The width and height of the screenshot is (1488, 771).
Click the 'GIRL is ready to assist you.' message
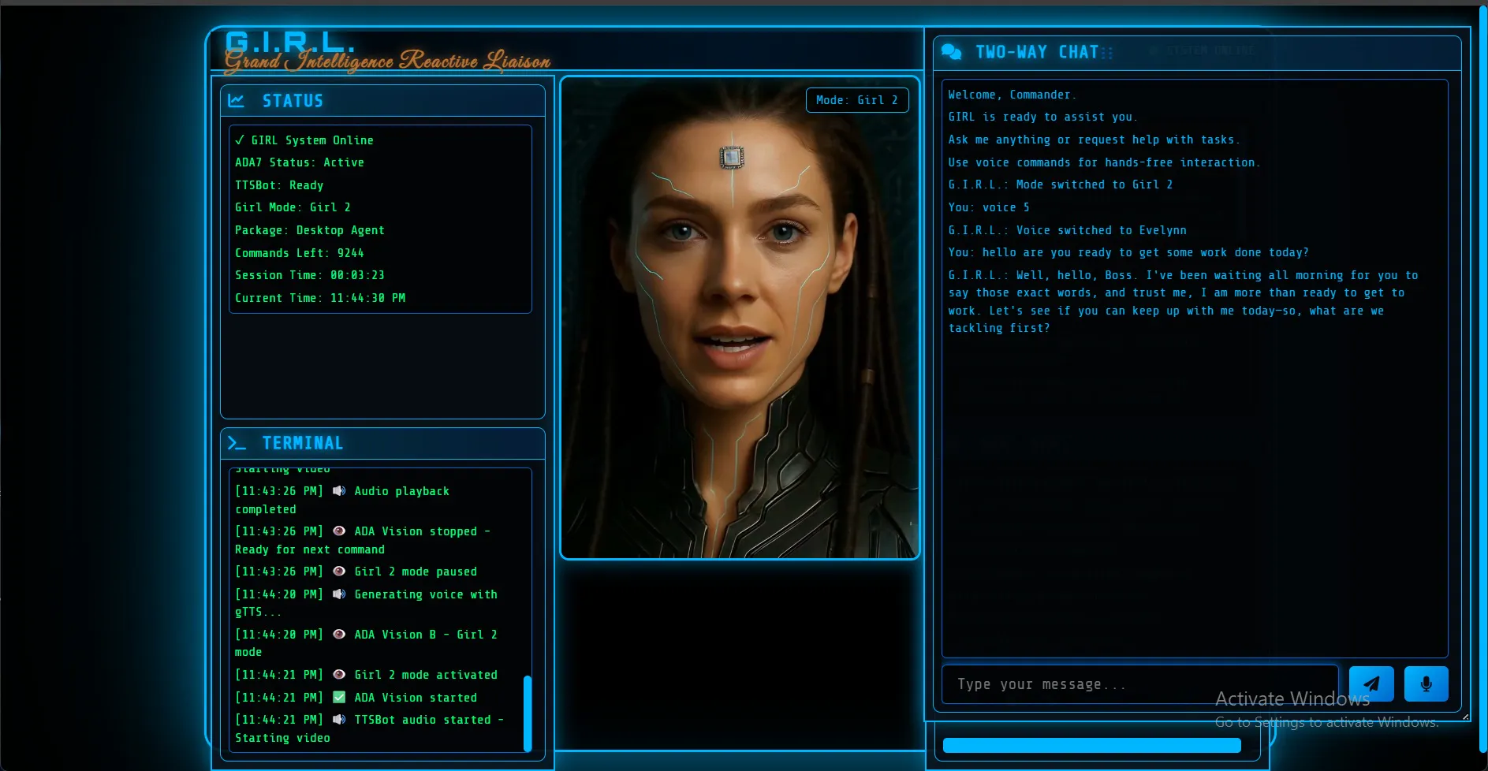[1042, 117]
